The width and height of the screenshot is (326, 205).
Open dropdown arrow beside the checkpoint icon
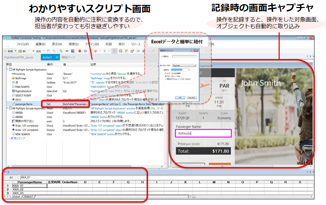[x=100, y=51]
